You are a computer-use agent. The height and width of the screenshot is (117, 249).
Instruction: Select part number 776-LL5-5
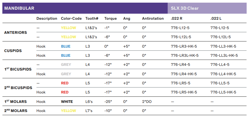[220, 83]
